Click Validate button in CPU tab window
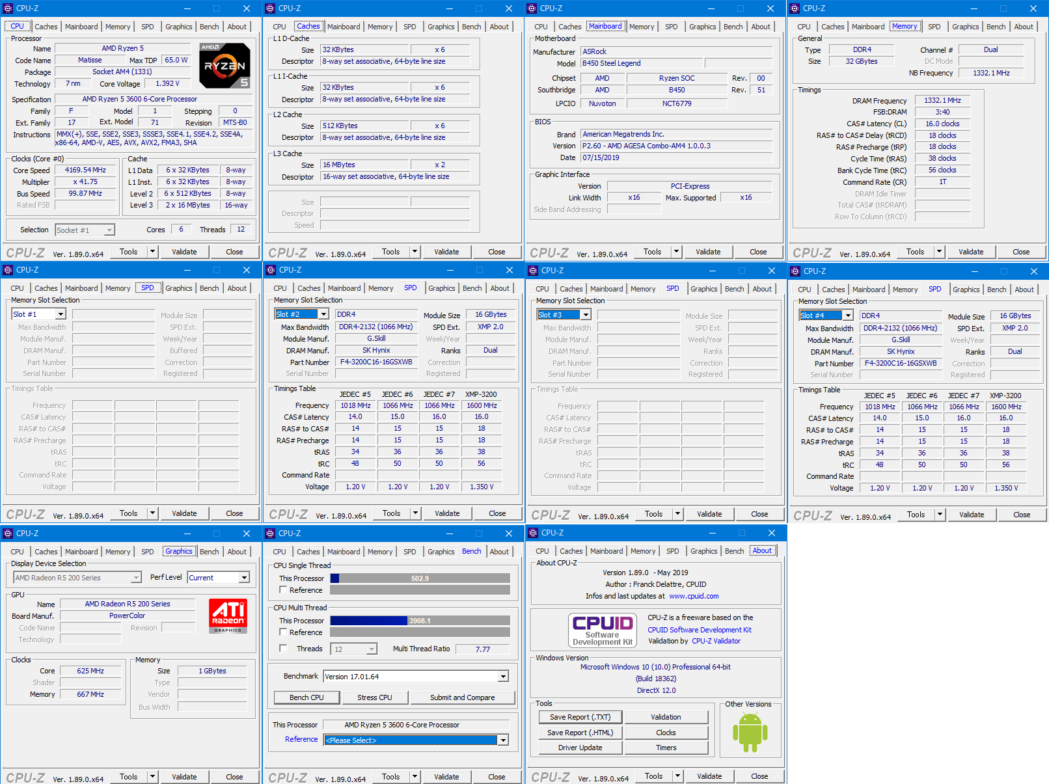 point(184,252)
